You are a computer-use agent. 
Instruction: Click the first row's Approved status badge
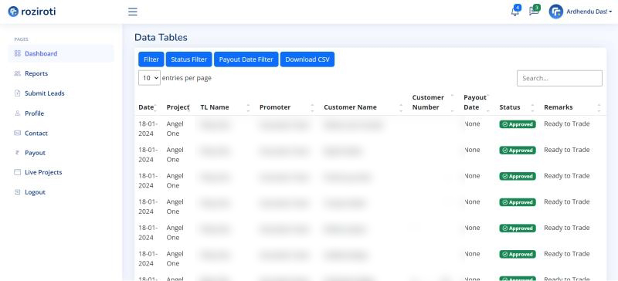pyautogui.click(x=518, y=124)
